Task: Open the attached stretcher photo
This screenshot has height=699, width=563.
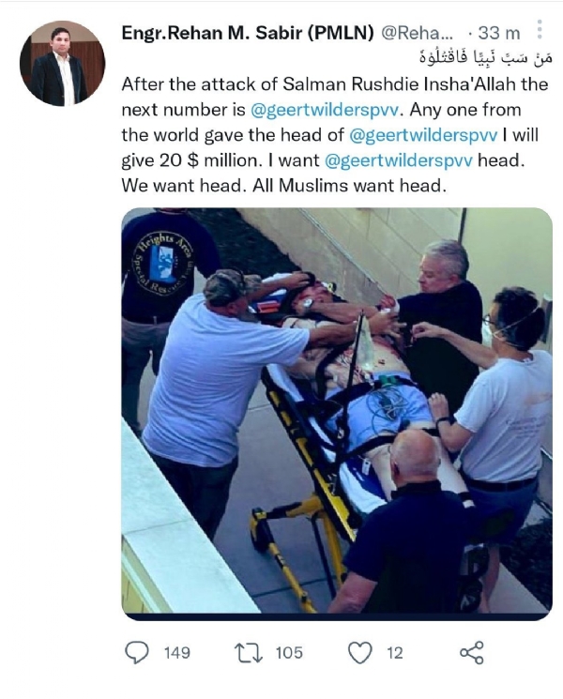Action: coord(337,414)
